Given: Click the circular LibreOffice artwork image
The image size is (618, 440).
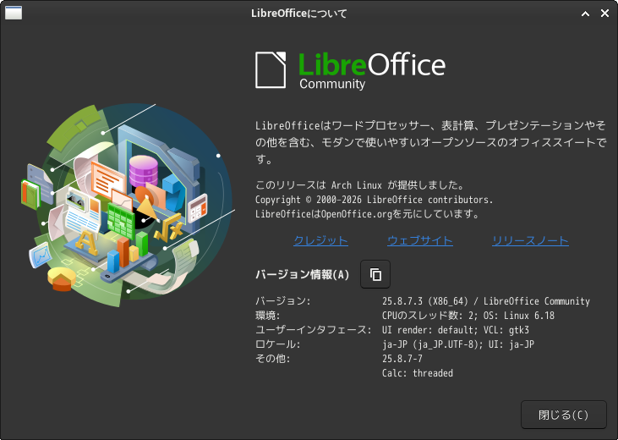Looking at the screenshot, I should pos(129,206).
